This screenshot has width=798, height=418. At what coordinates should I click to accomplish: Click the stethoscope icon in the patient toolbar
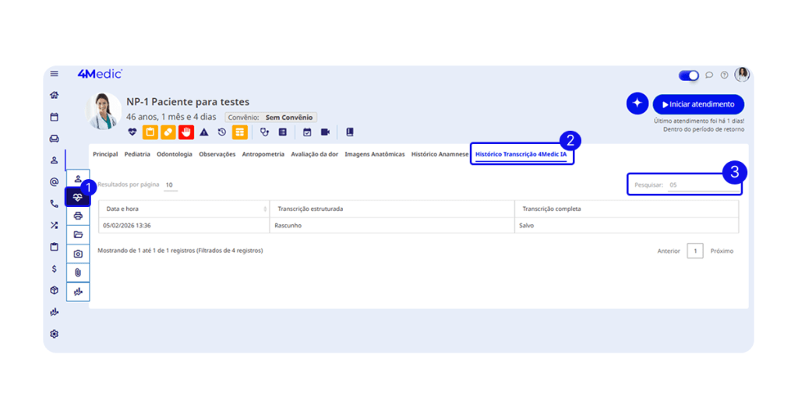pos(265,132)
